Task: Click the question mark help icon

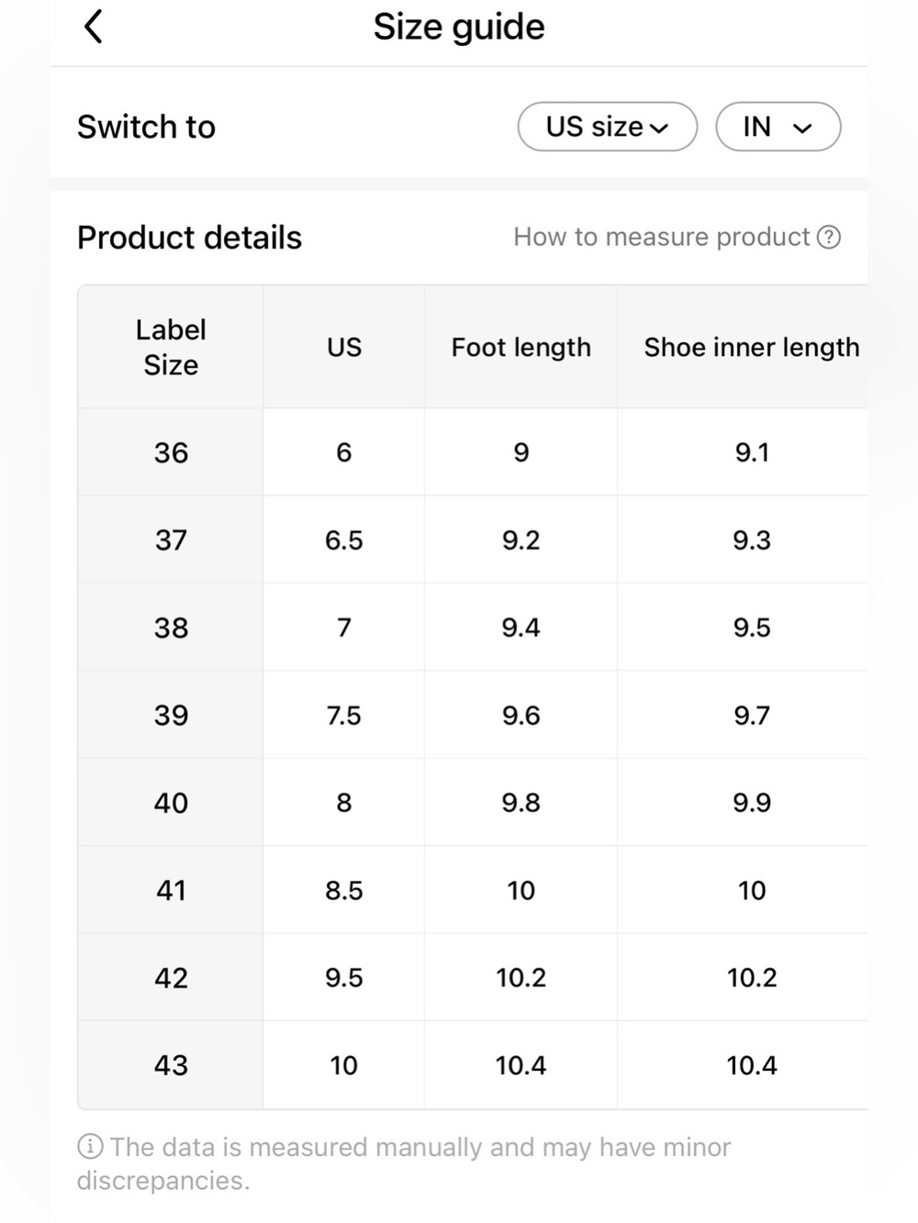Action: (x=829, y=238)
